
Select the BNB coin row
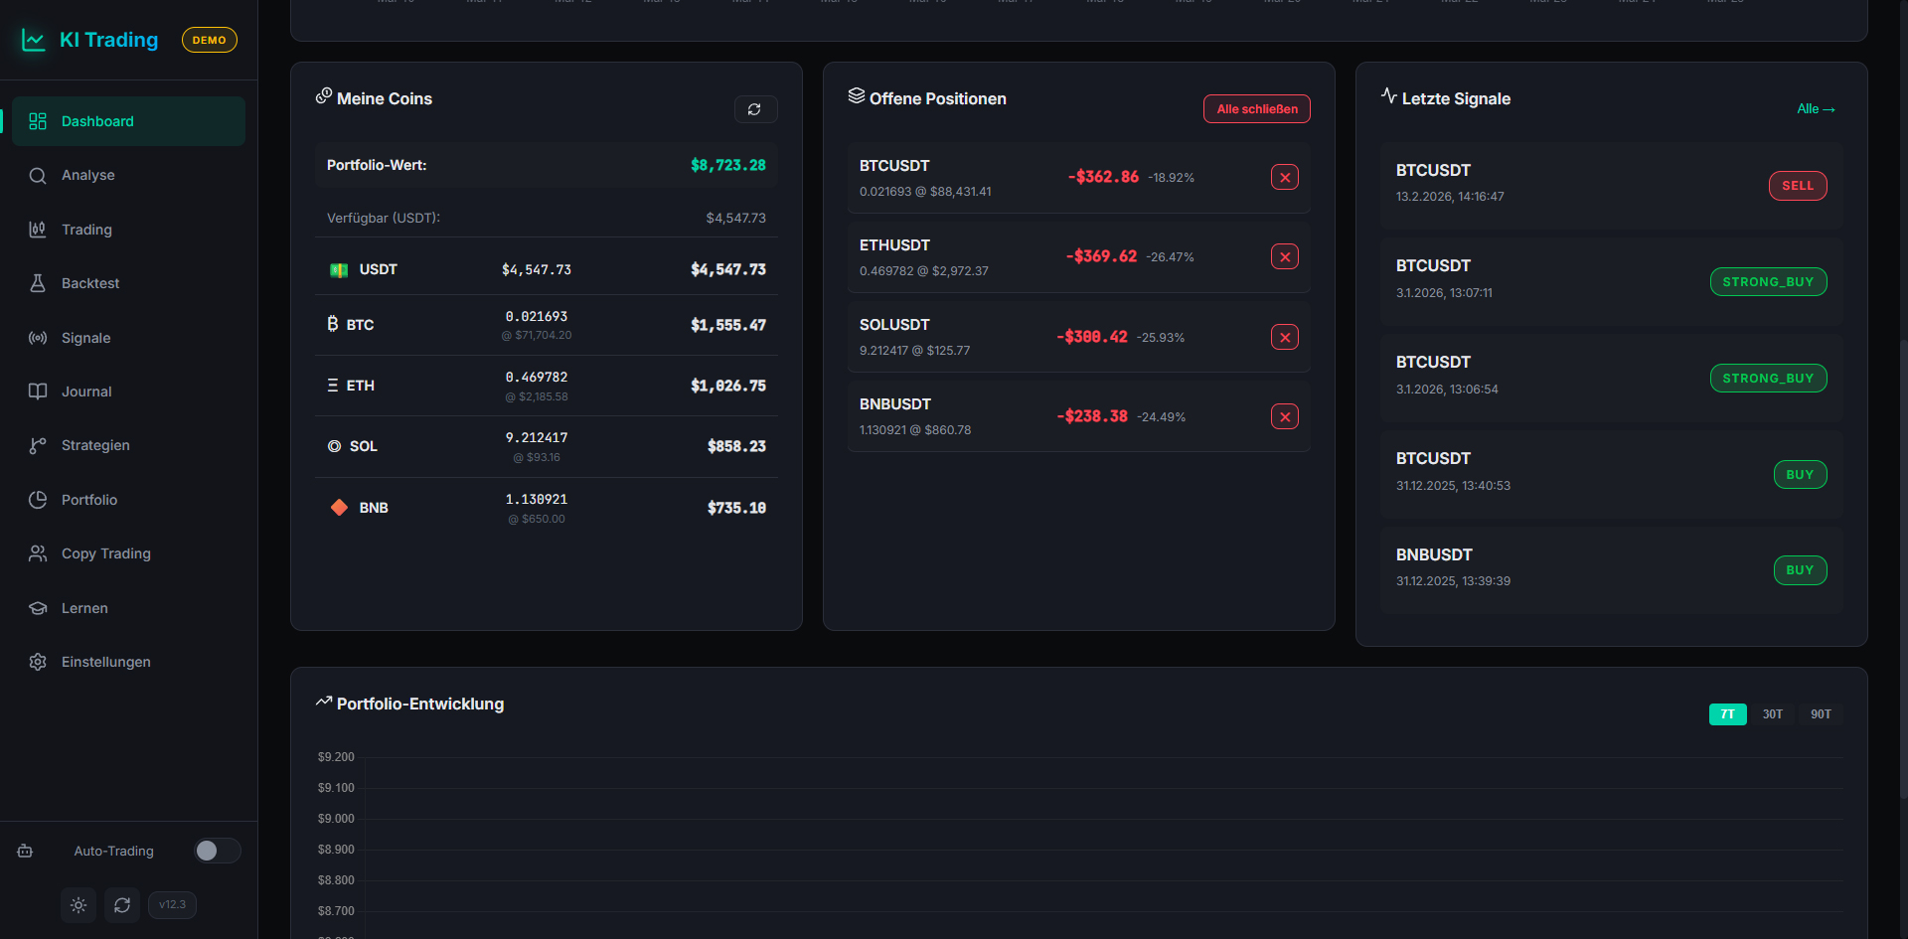pos(546,508)
